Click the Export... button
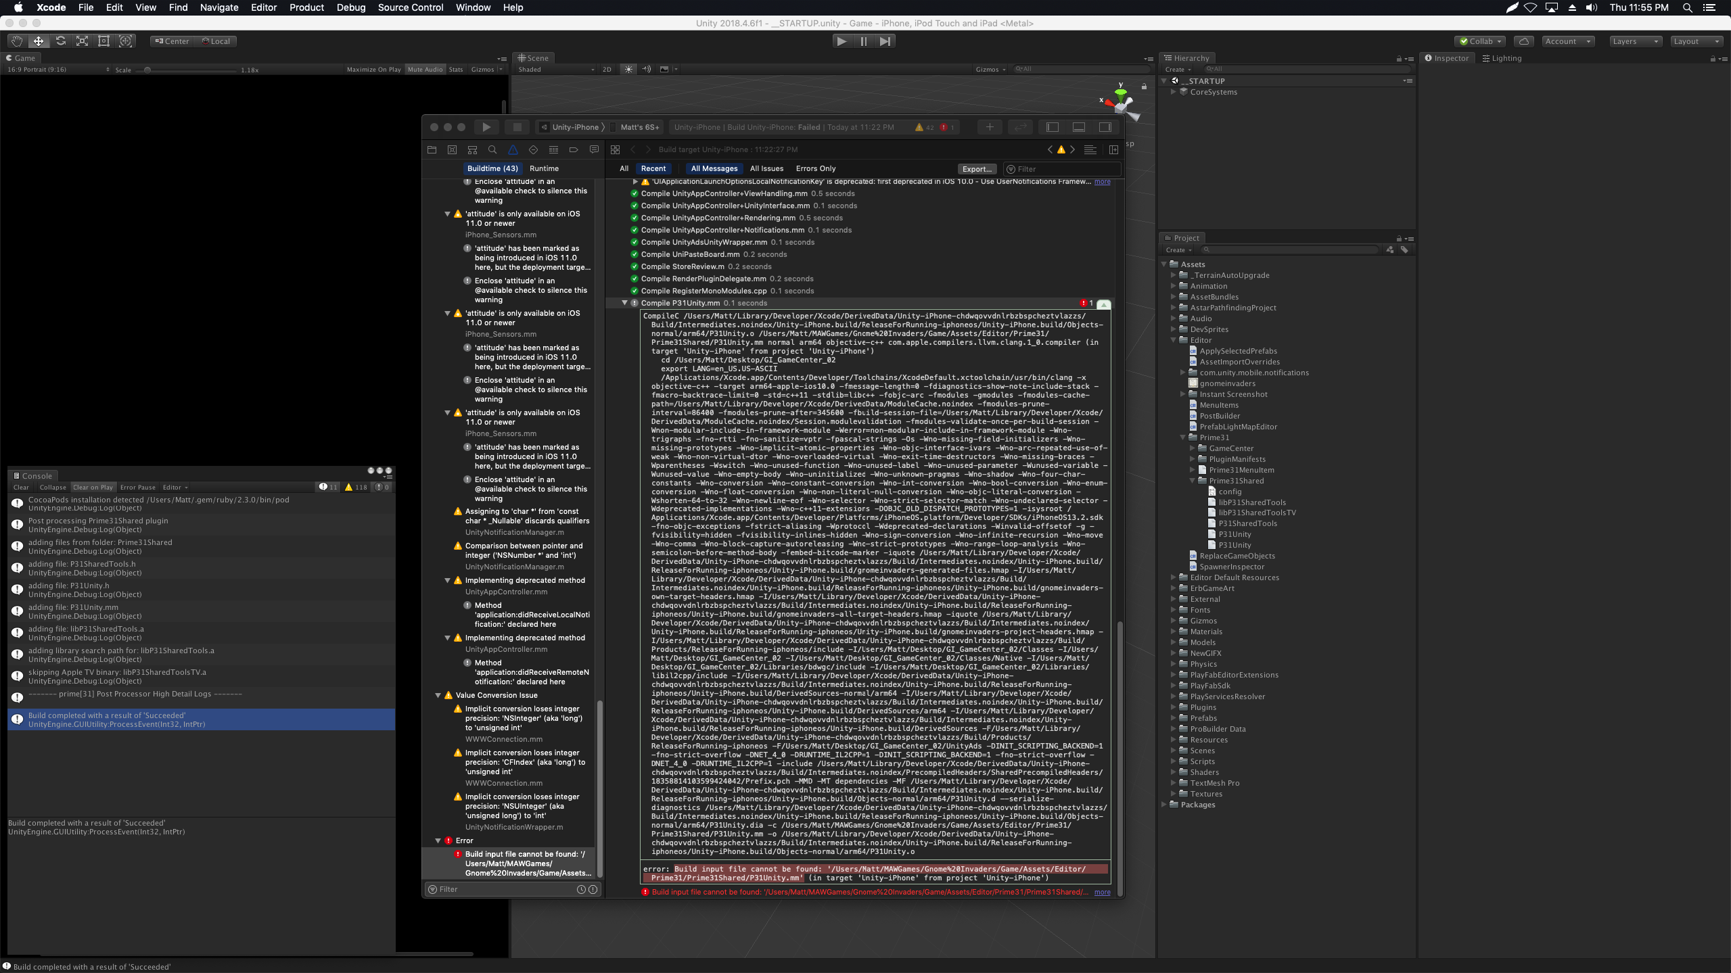 (977, 169)
